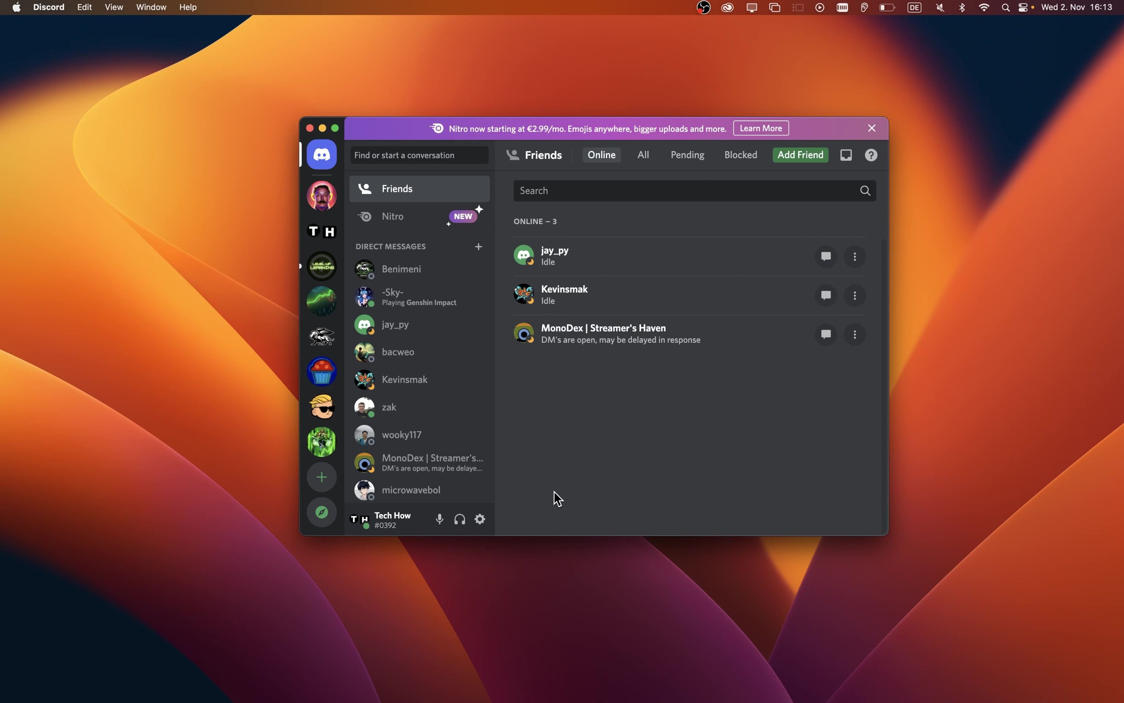Open Discord home direct messages icon
This screenshot has height=703, width=1124.
point(321,155)
